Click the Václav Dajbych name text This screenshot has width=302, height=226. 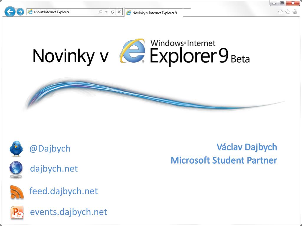click(x=247, y=147)
